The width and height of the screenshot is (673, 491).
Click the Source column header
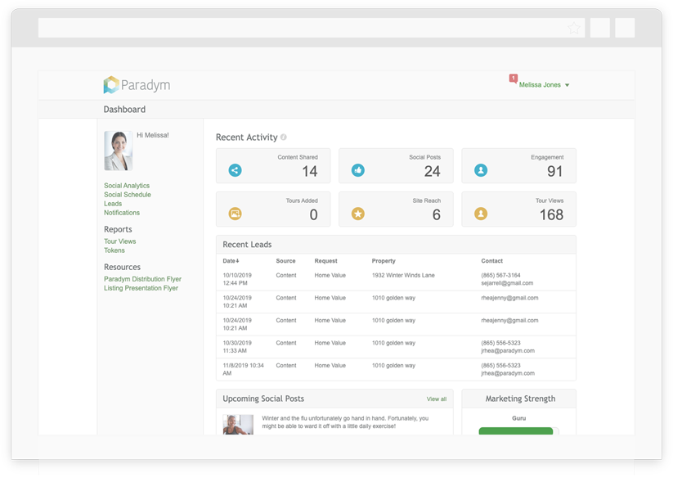(286, 261)
